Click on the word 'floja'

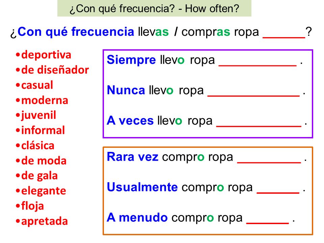click(32, 206)
